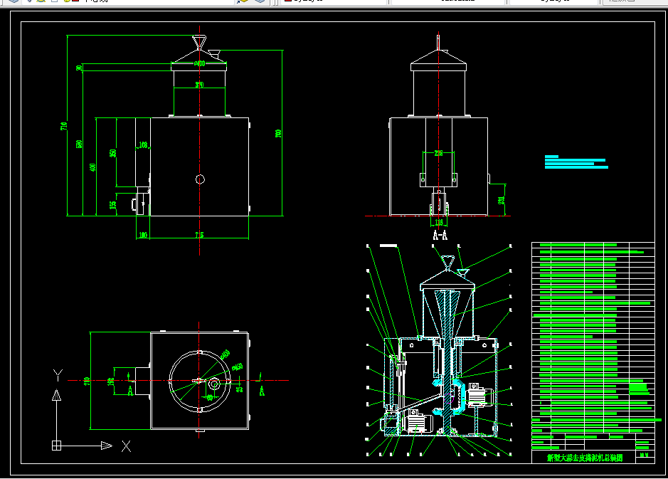Select the 700 dimension right of front view

(x=278, y=133)
